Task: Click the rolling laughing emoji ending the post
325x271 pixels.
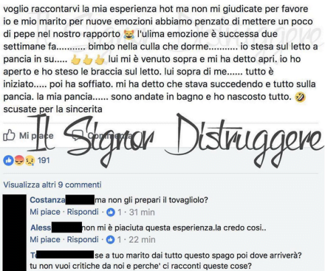Action: click(300, 97)
